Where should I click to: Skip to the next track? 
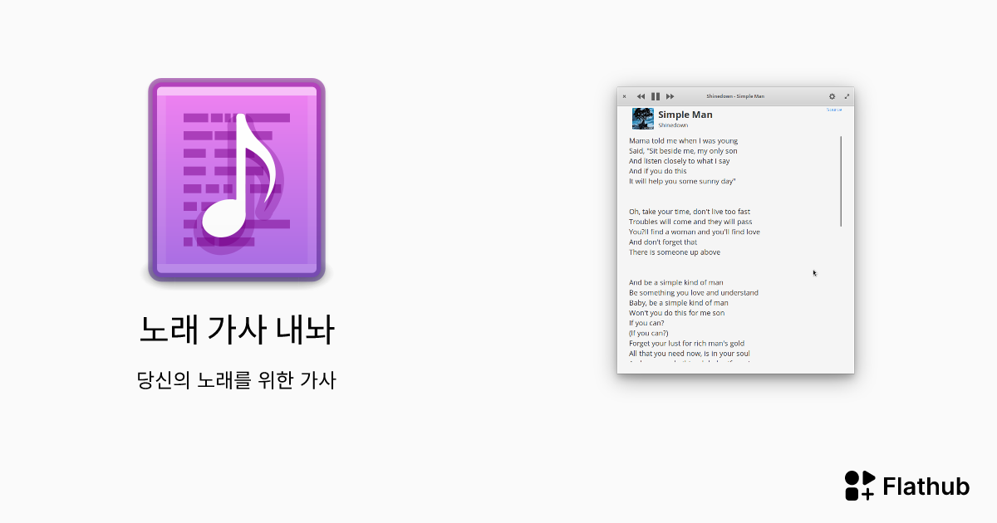point(670,95)
